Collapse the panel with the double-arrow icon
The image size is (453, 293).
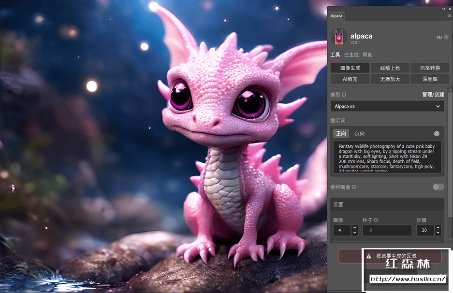443,9
